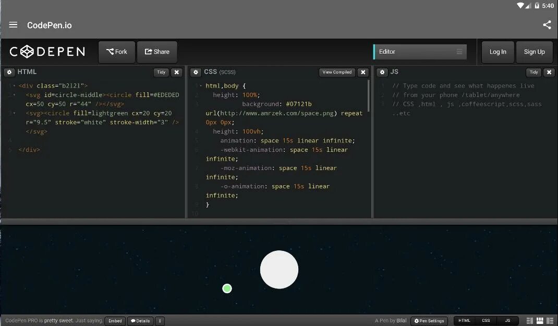This screenshot has height=326, width=558.
Task: Dismiss the CodePen PRO footer message
Action: point(160,321)
